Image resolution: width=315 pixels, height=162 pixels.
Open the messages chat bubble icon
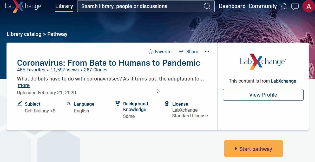295,6
